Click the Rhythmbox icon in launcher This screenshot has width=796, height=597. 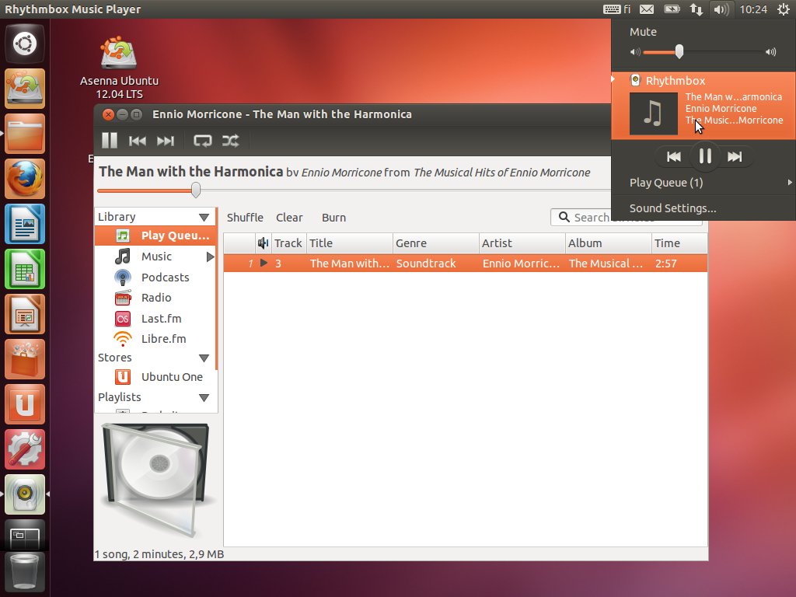25,494
